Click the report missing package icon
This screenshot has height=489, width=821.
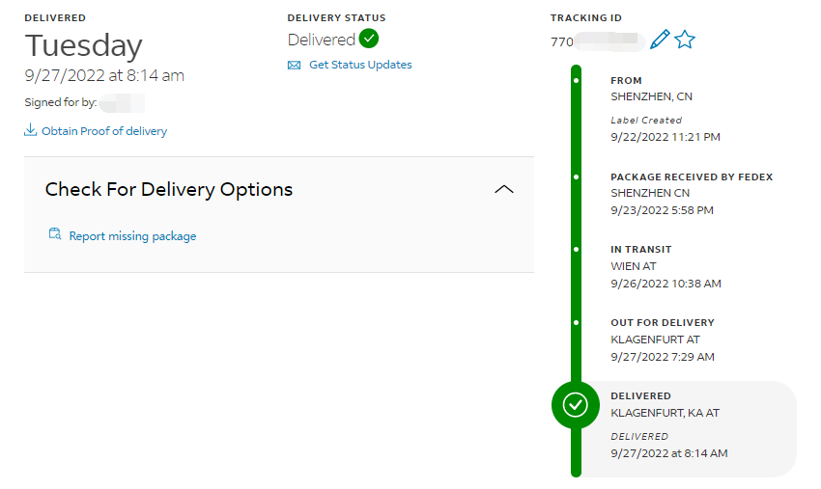coord(56,235)
